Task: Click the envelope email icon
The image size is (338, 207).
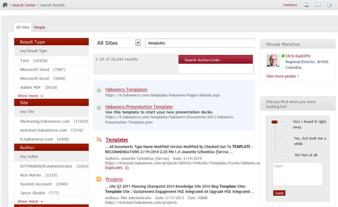Action: [318, 5]
